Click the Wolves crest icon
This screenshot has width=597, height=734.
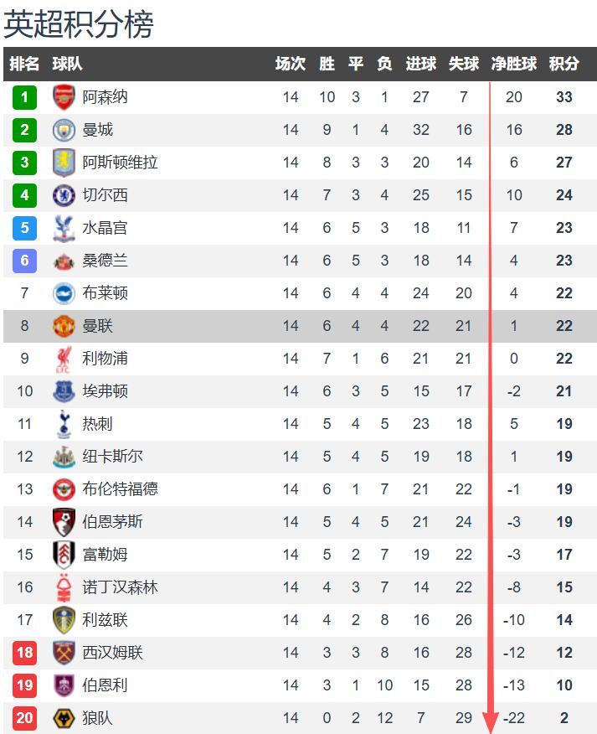(x=64, y=718)
